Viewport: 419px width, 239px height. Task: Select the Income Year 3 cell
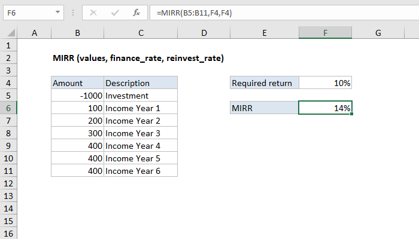[x=141, y=133]
